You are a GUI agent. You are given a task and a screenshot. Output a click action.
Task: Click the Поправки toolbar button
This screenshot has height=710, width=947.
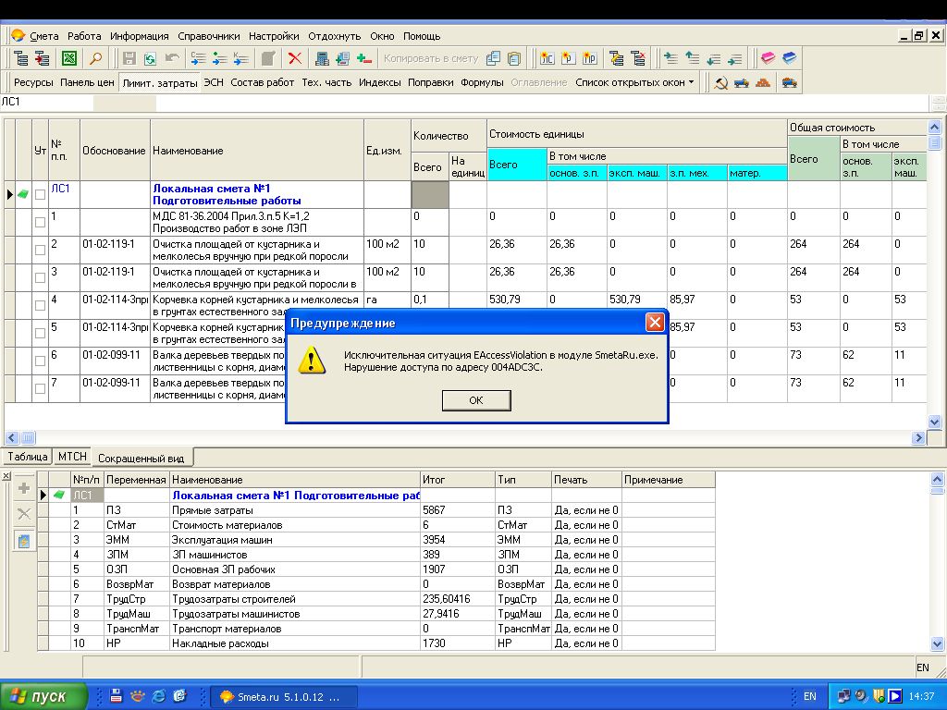pyautogui.click(x=431, y=82)
